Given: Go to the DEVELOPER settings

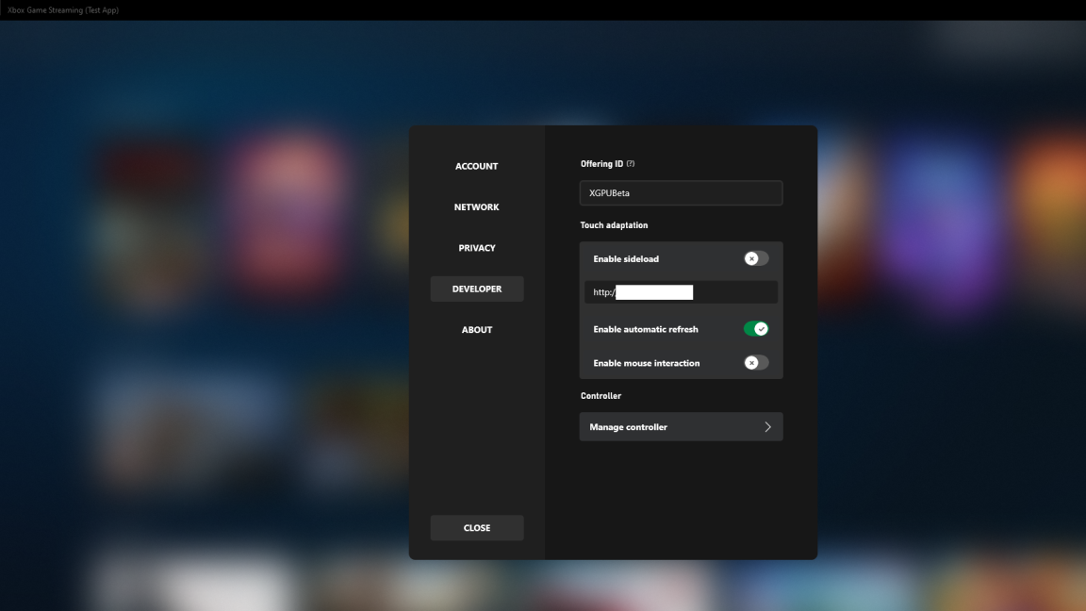Looking at the screenshot, I should (x=476, y=289).
